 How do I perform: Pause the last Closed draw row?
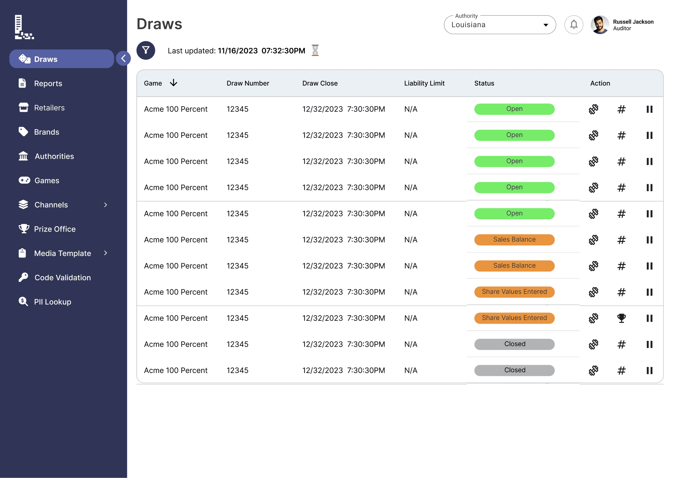coord(649,371)
